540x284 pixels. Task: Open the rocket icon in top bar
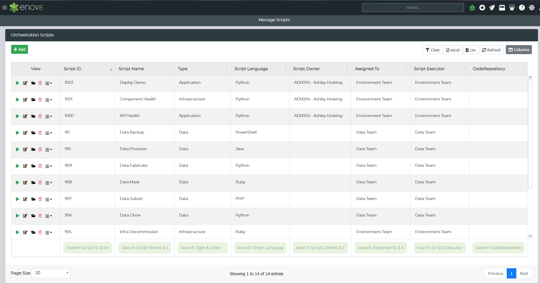(492, 8)
